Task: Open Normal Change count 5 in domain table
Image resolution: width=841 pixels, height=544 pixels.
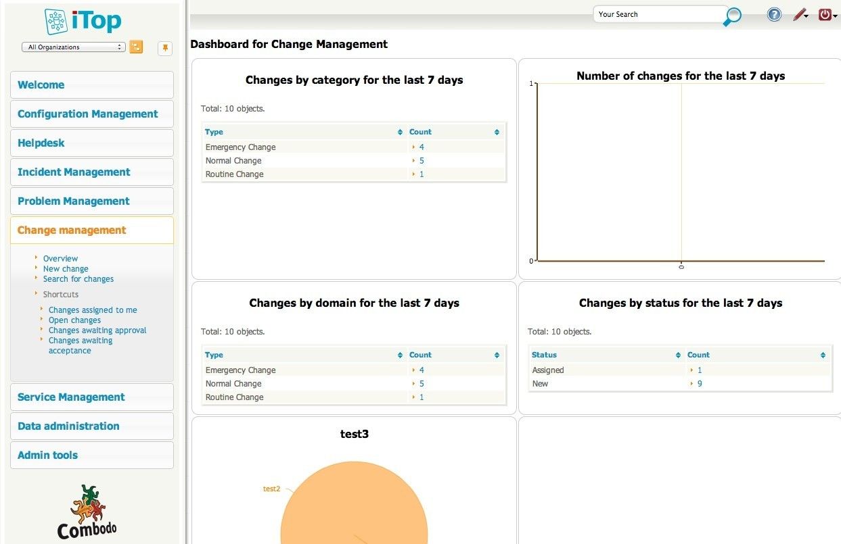Action: 422,384
